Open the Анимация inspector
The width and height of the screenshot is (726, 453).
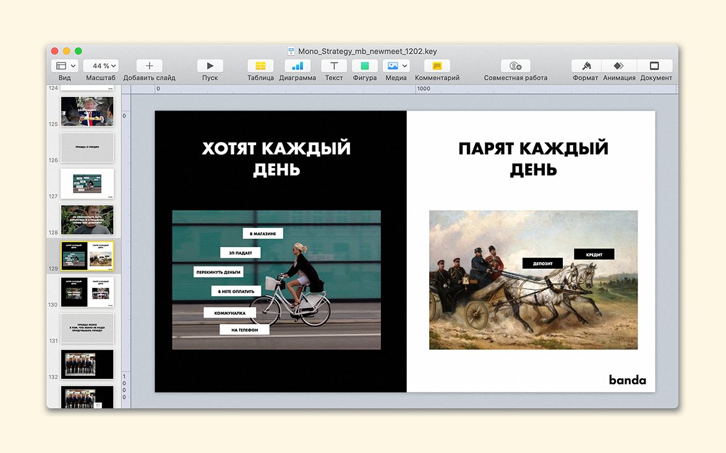tap(619, 66)
